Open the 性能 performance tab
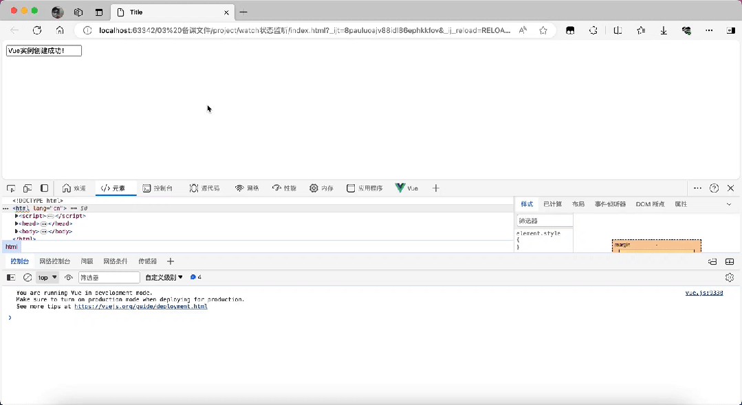Screen dimensions: 742x405 pyautogui.click(x=284, y=188)
